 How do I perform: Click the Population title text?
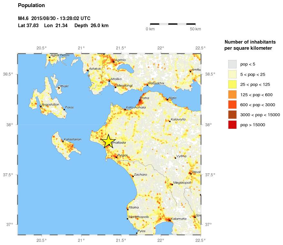[31, 5]
